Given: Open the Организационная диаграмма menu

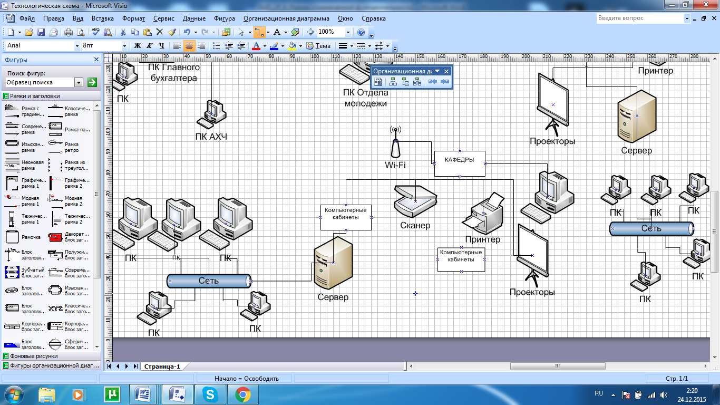Looking at the screenshot, I should [286, 18].
